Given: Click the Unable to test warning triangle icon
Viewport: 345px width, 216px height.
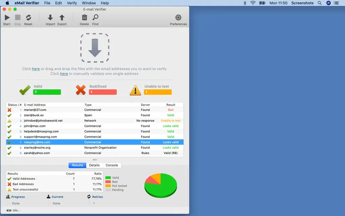Looking at the screenshot, I should [135, 90].
